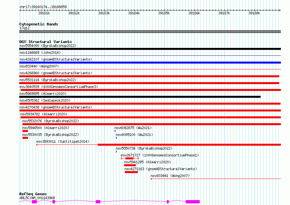The height and width of the screenshot is (205, 290).
Task: Open nsv5531116 (ByrskaBishop2022) label
Action: (x=48, y=80)
